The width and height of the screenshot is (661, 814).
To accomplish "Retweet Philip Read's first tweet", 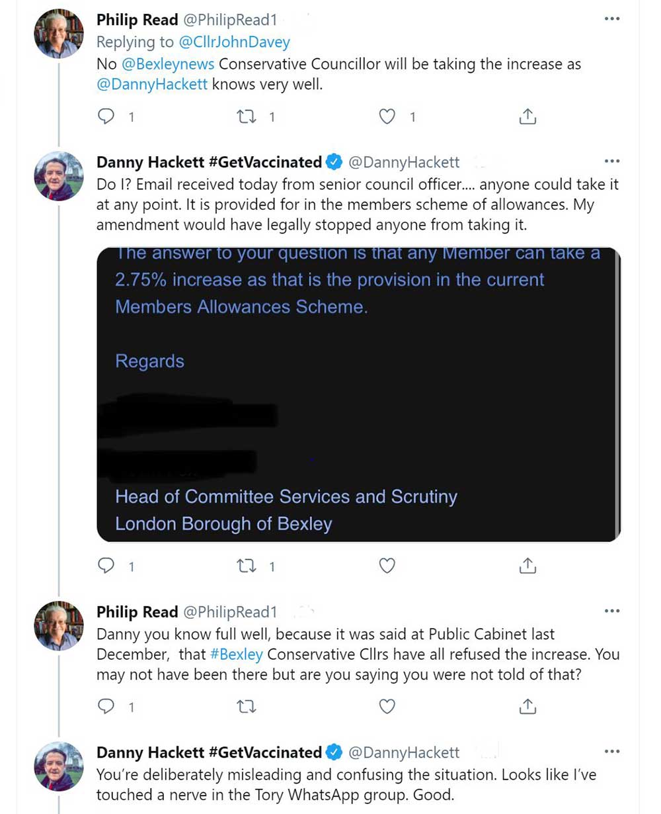I will 247,117.
